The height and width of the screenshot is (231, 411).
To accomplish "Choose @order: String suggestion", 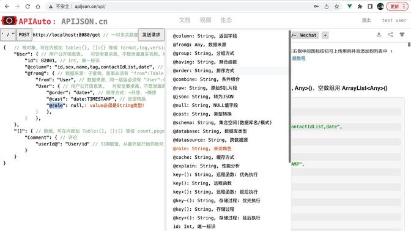I will click(x=227, y=70).
